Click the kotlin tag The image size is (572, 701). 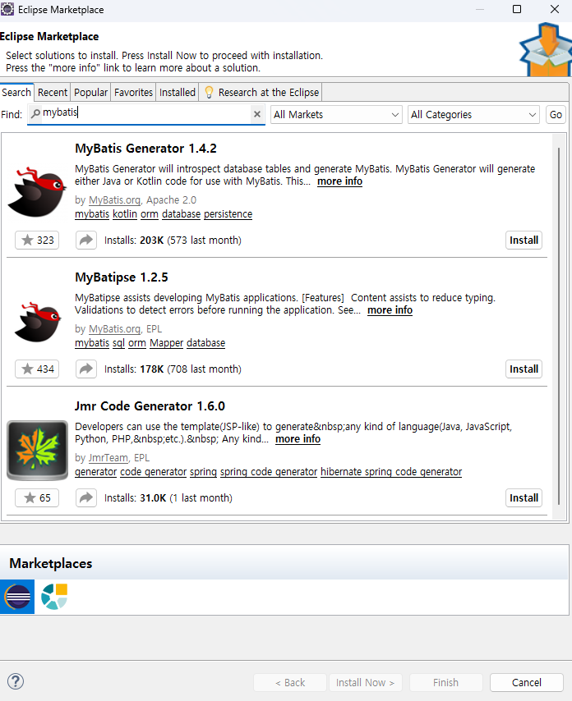(x=125, y=213)
